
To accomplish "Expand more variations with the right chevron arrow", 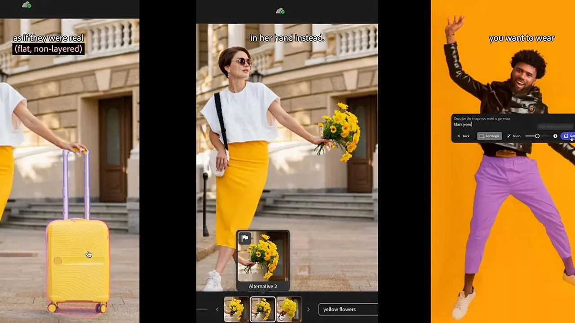I will 309,309.
